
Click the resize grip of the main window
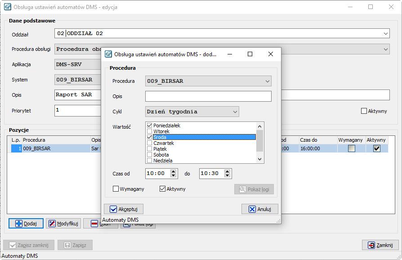click(x=399, y=257)
